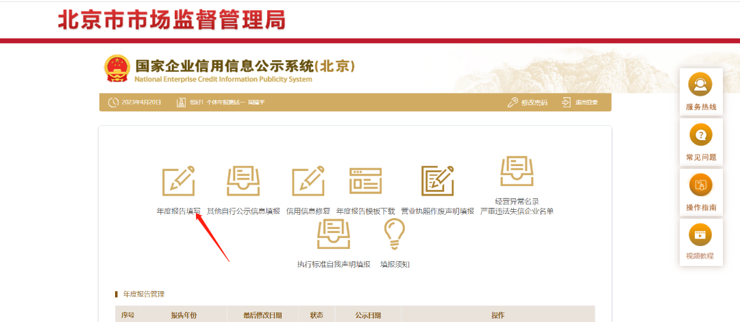Click the 公示日期 column header
The height and width of the screenshot is (322, 740).
(368, 315)
